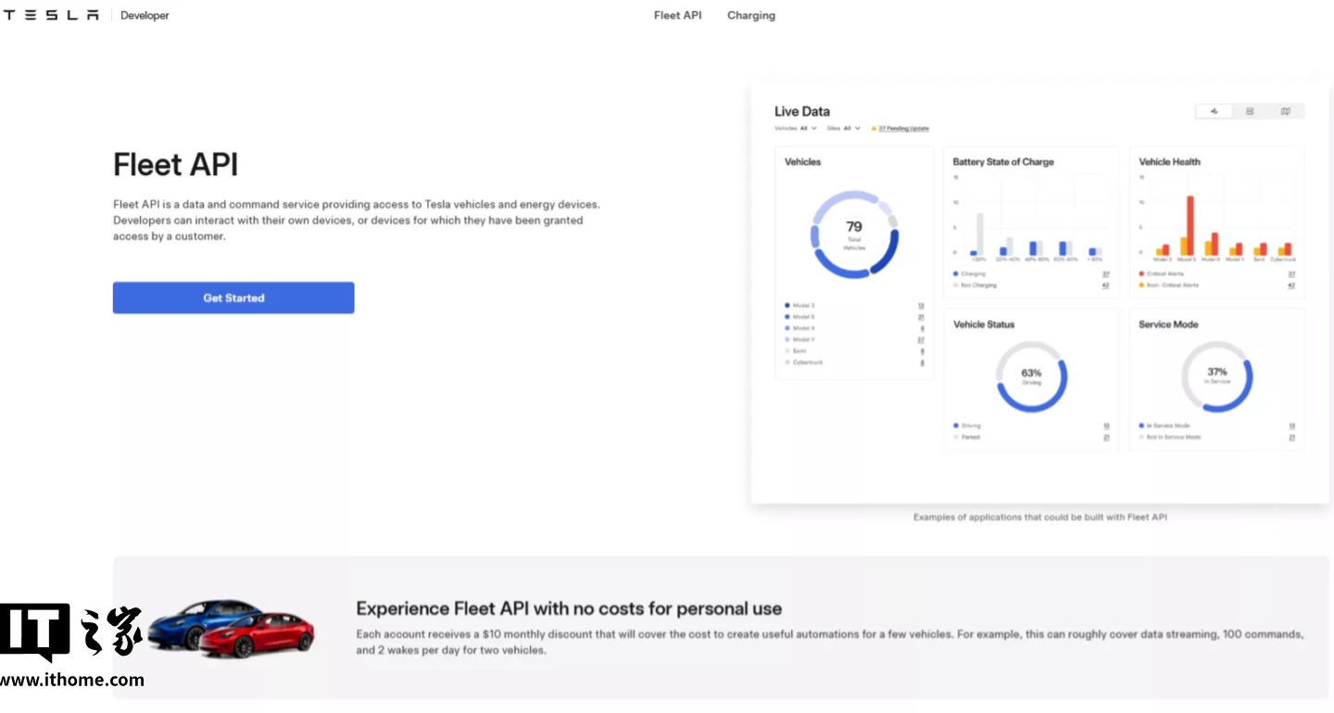Screen dimensions: 1334x713
Task: Click the Not Charging count 42
Action: click(1106, 285)
